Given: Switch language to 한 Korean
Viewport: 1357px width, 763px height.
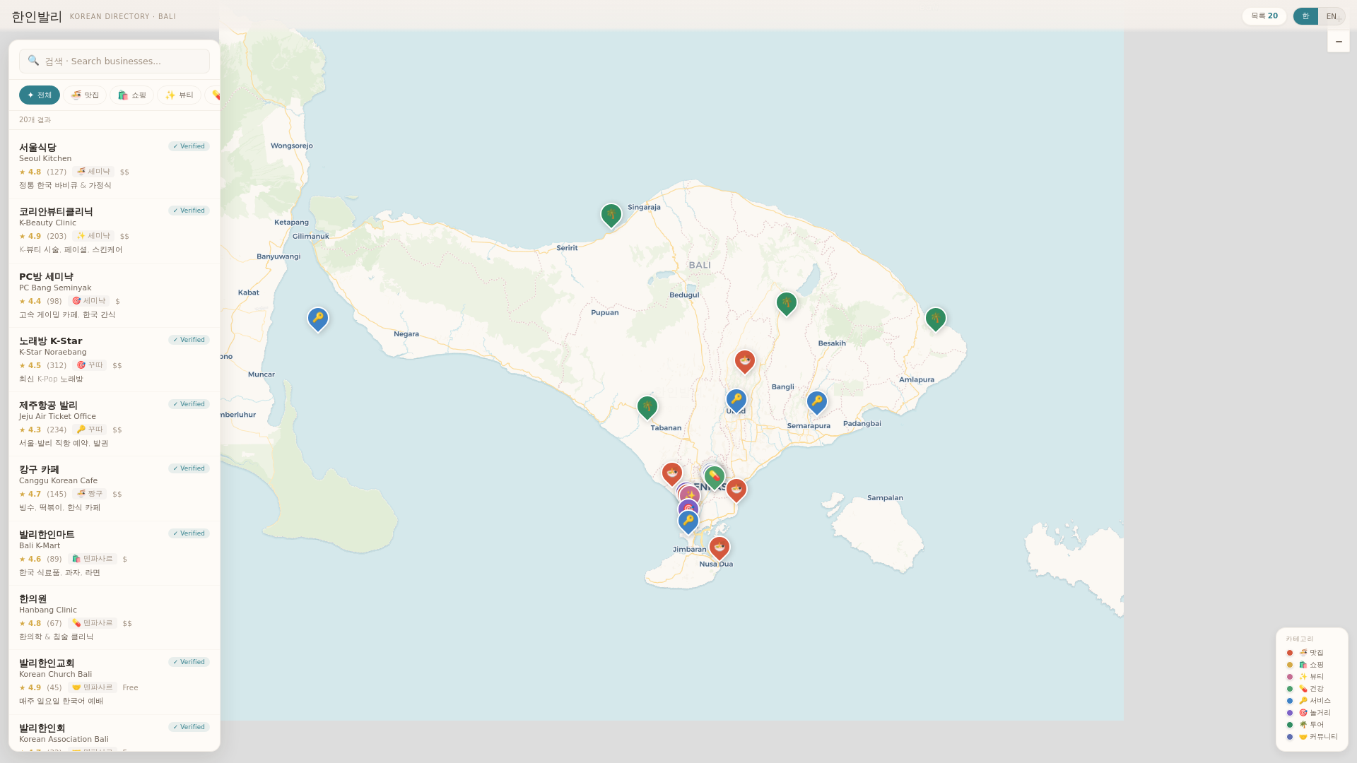Looking at the screenshot, I should point(1305,16).
